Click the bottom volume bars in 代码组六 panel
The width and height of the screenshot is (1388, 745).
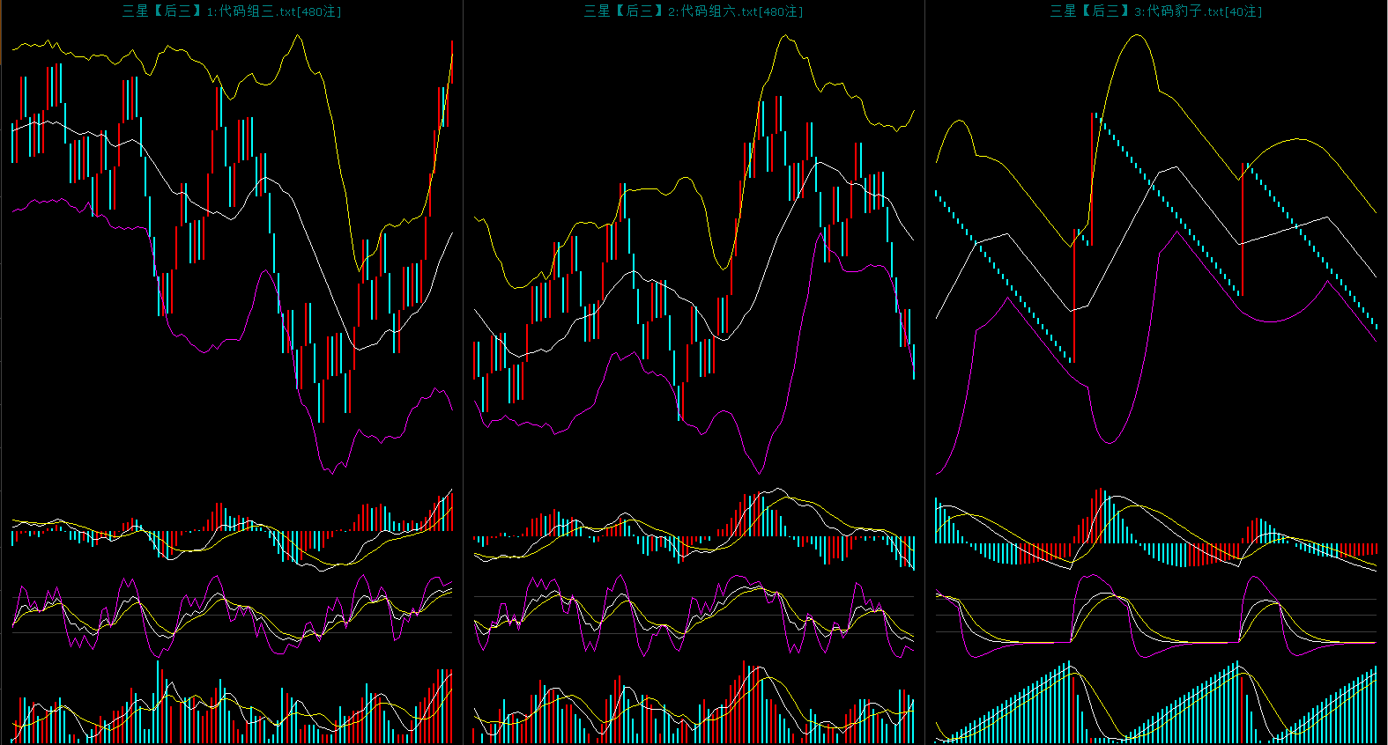(x=694, y=704)
